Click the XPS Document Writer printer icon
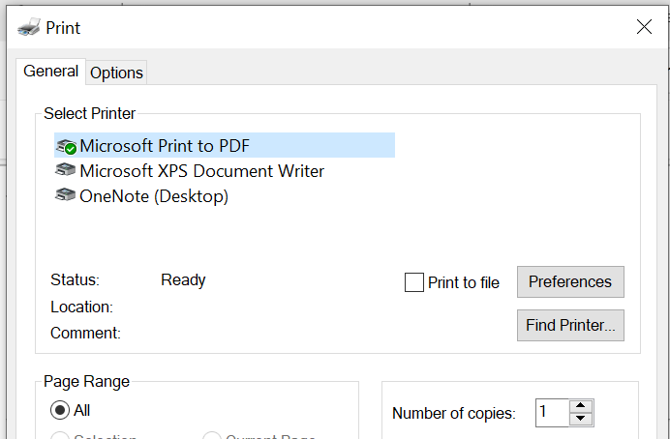 pyautogui.click(x=66, y=170)
